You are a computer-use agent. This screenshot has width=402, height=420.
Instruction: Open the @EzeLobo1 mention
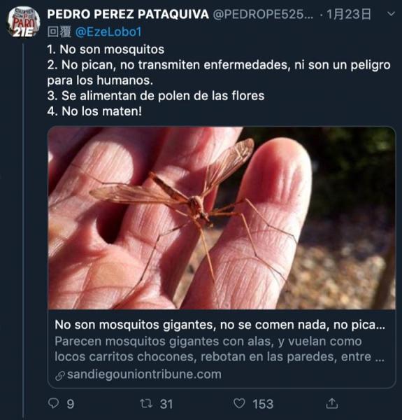click(x=108, y=32)
